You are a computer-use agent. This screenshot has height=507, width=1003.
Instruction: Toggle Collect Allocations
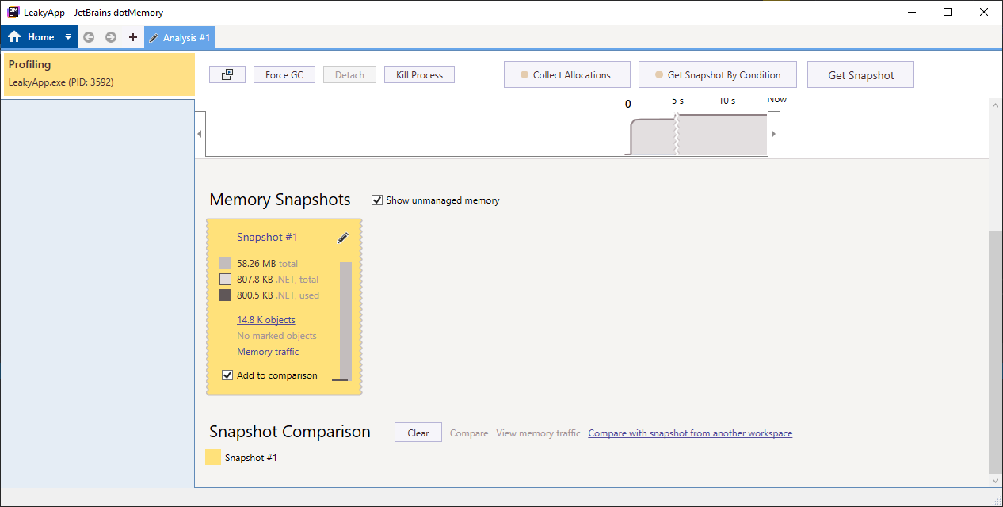(567, 74)
